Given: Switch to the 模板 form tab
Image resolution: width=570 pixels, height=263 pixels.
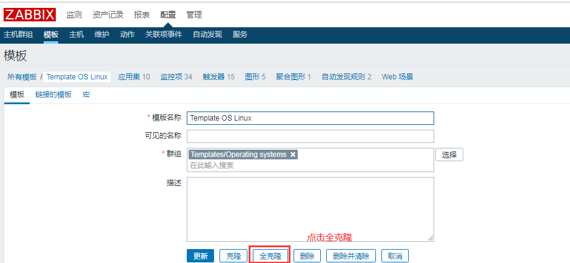Looking at the screenshot, I should click(17, 95).
